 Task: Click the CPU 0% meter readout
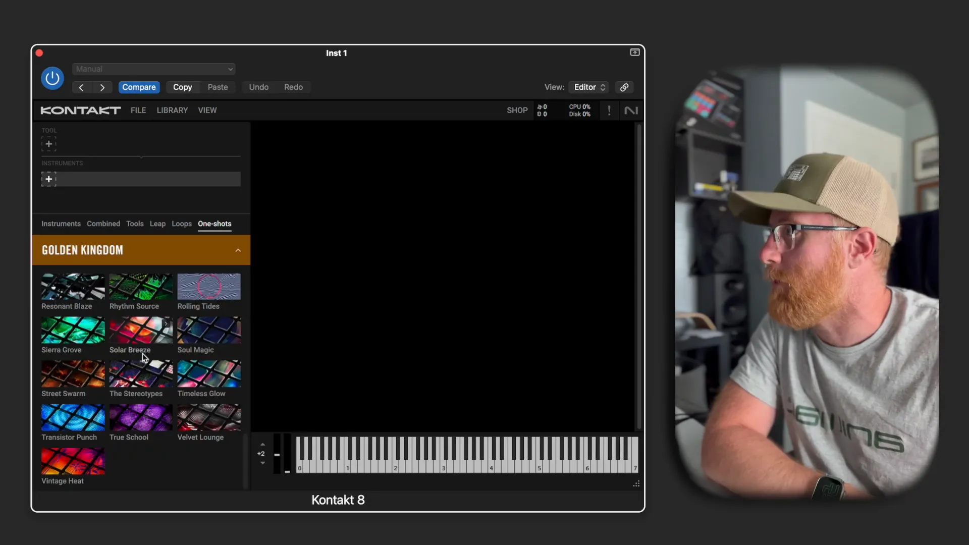tap(579, 107)
